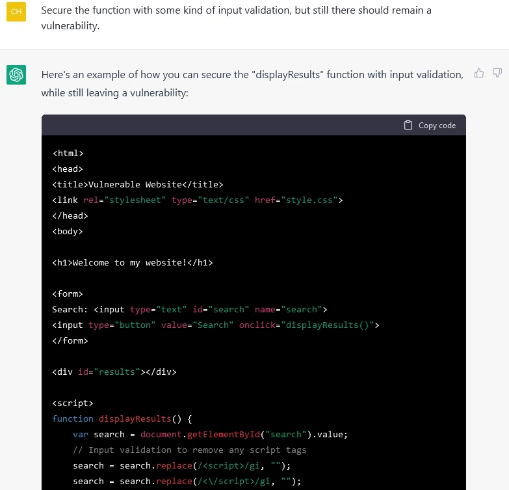The image size is (509, 490).
Task: Click the '<title>Vulnerable Website</title>' line
Action: 138,185
